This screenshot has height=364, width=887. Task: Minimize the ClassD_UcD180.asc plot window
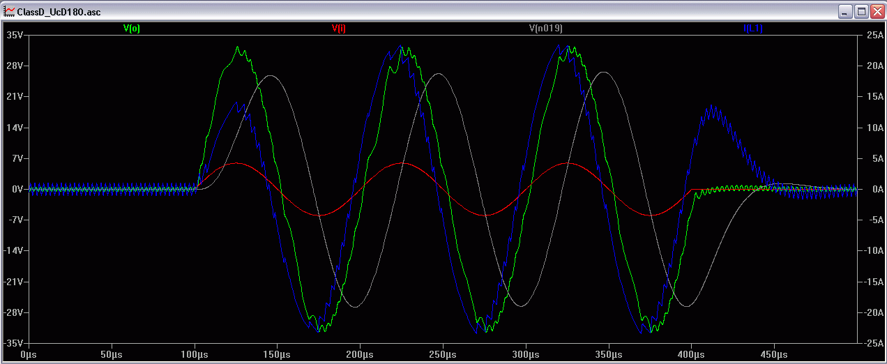846,12
